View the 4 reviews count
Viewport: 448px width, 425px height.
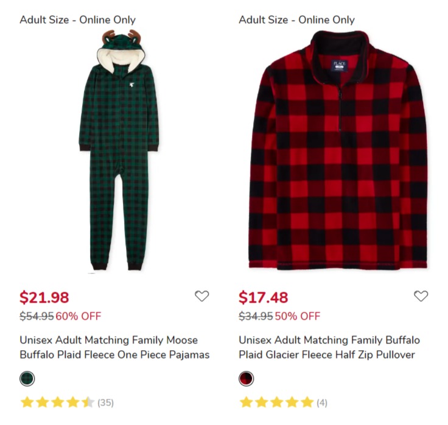[322, 402]
